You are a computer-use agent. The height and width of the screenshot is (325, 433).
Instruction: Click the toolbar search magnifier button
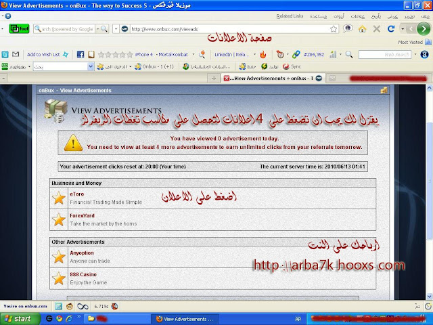(104, 29)
